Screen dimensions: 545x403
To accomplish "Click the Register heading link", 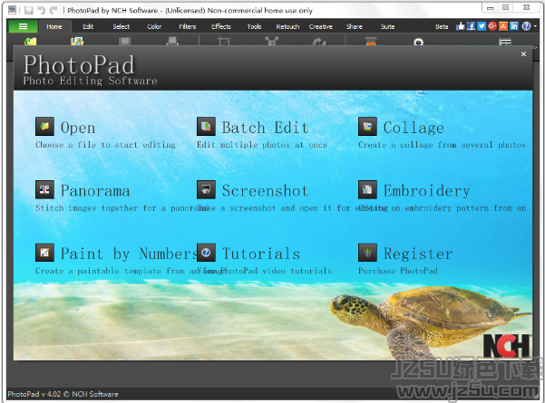I will (418, 254).
